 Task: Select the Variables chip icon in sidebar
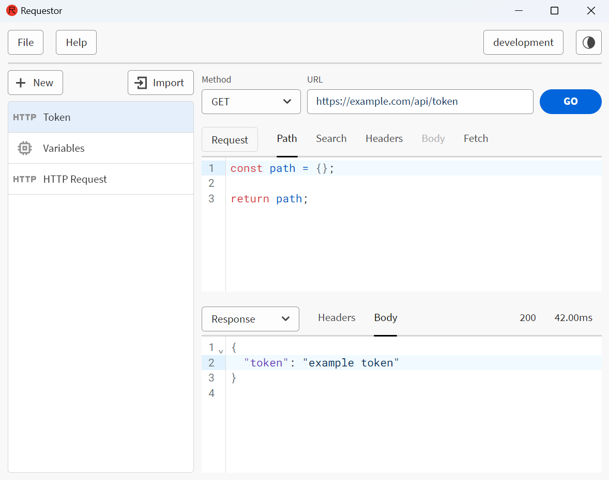(x=24, y=148)
